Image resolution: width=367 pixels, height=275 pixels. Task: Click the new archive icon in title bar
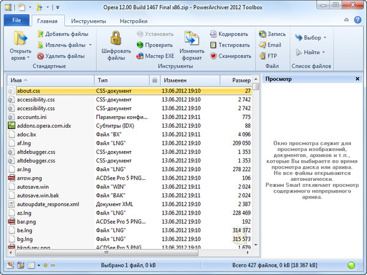click(22, 7)
